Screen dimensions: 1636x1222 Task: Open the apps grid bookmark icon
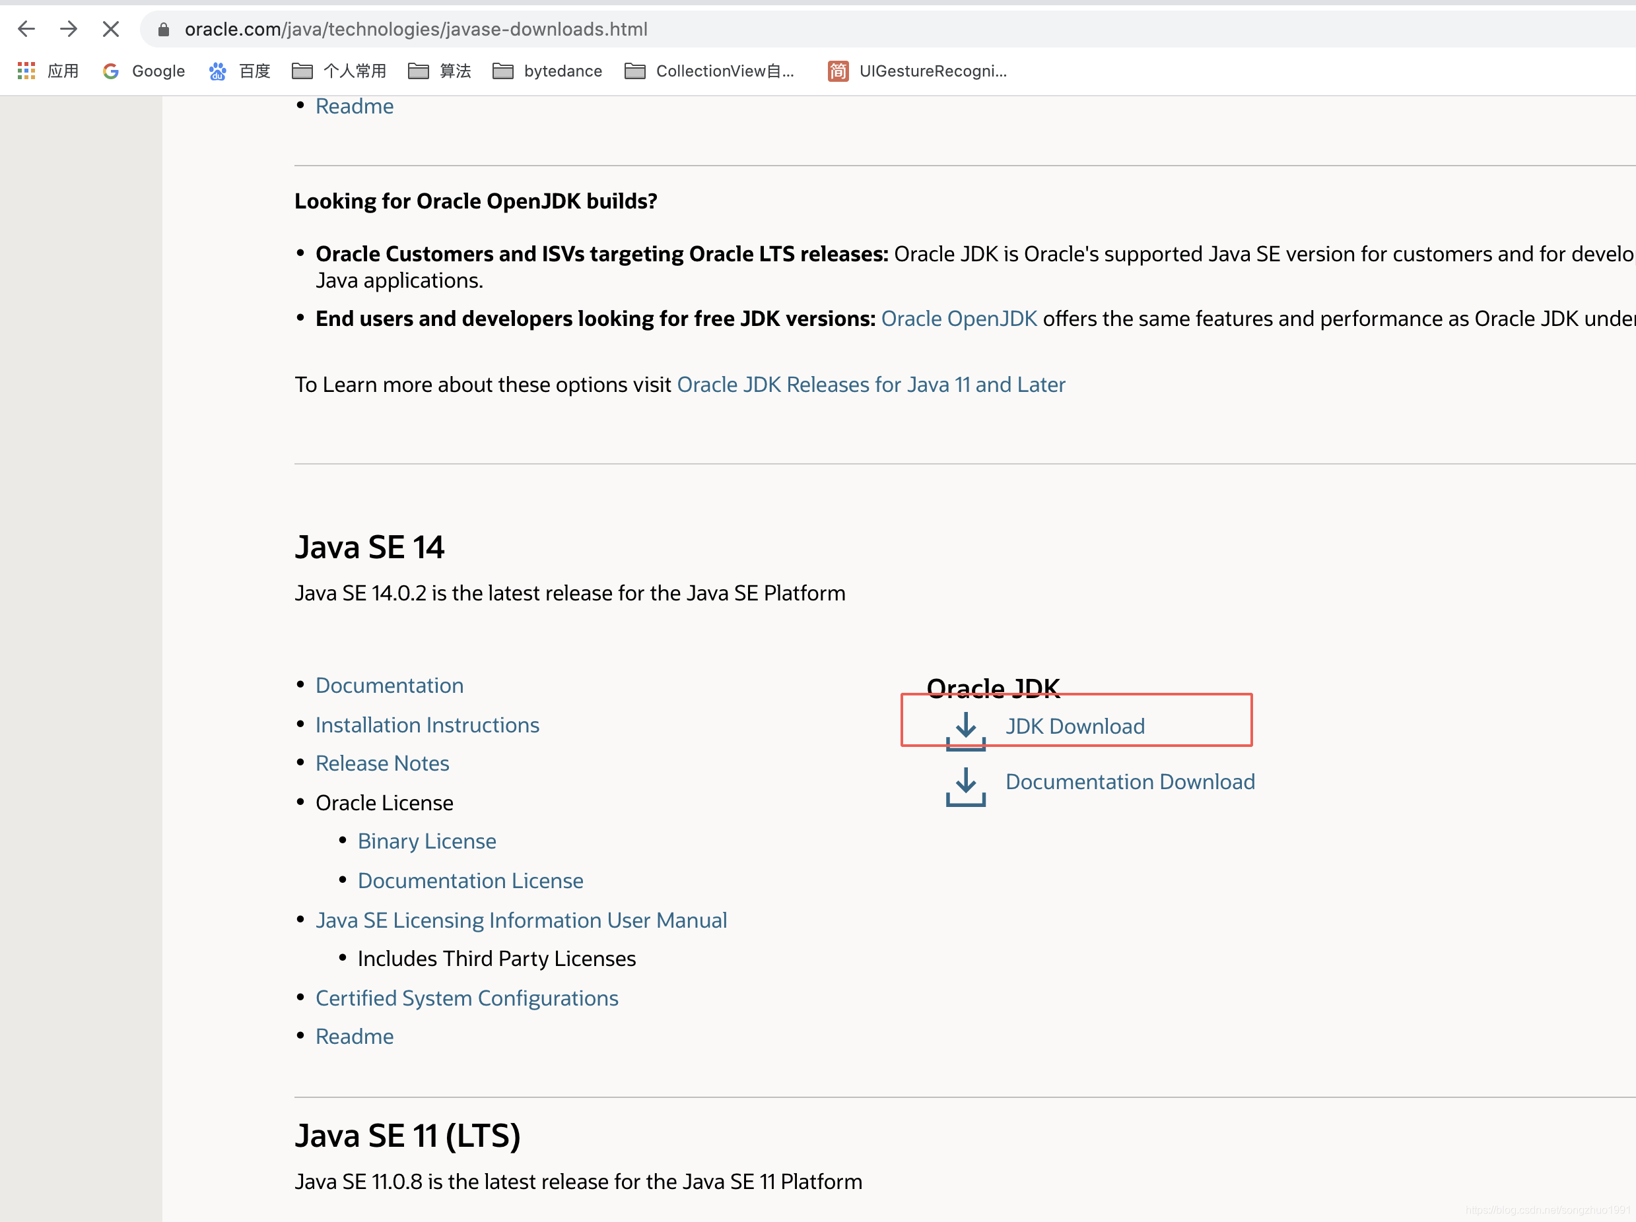(26, 71)
